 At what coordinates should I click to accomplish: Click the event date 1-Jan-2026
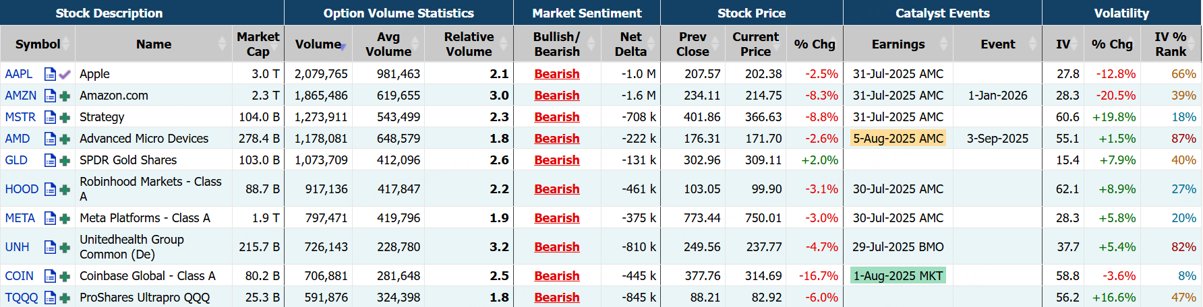pyautogui.click(x=998, y=96)
